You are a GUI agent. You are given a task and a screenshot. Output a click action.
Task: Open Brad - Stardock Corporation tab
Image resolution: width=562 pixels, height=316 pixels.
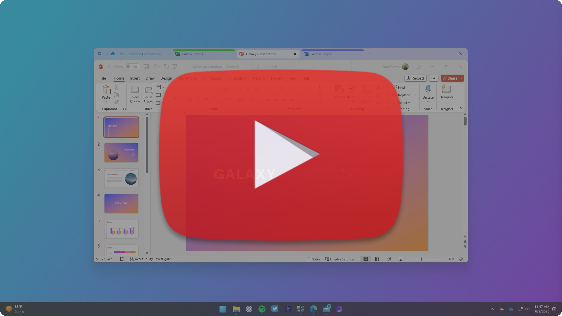pyautogui.click(x=140, y=54)
